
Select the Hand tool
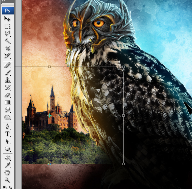[x=7, y=173]
